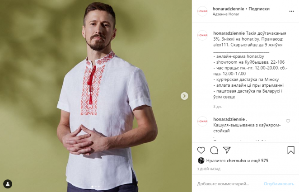Go to the next photo with the right chevron arrow
This screenshot has height=192, width=299.
[x=184, y=96]
